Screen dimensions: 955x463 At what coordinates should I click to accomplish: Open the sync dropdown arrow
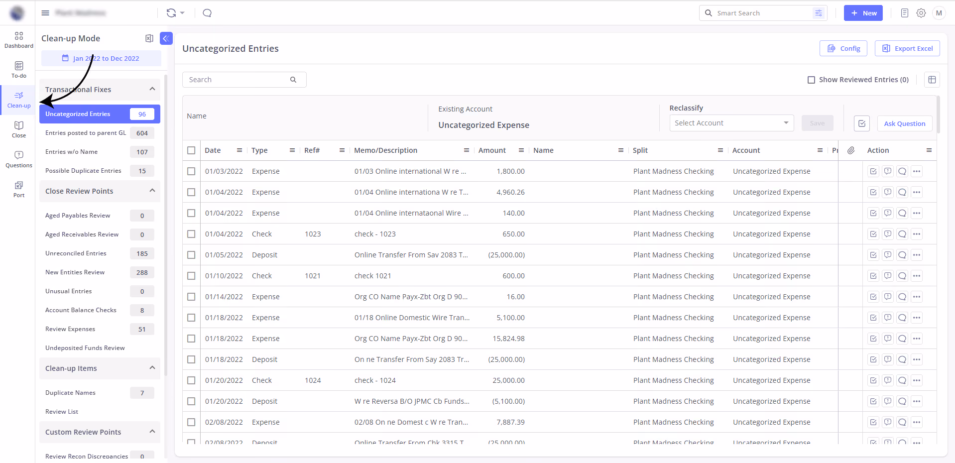pos(182,13)
